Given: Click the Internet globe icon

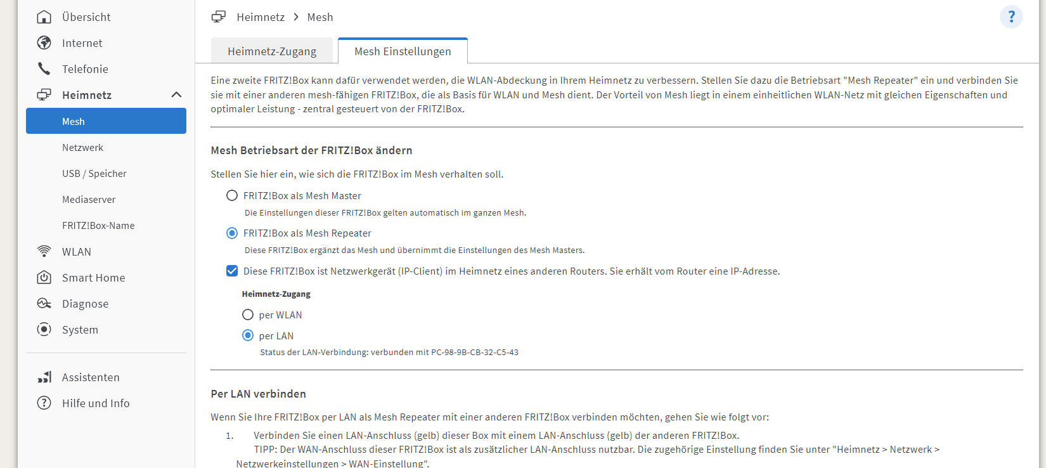Looking at the screenshot, I should pyautogui.click(x=44, y=42).
